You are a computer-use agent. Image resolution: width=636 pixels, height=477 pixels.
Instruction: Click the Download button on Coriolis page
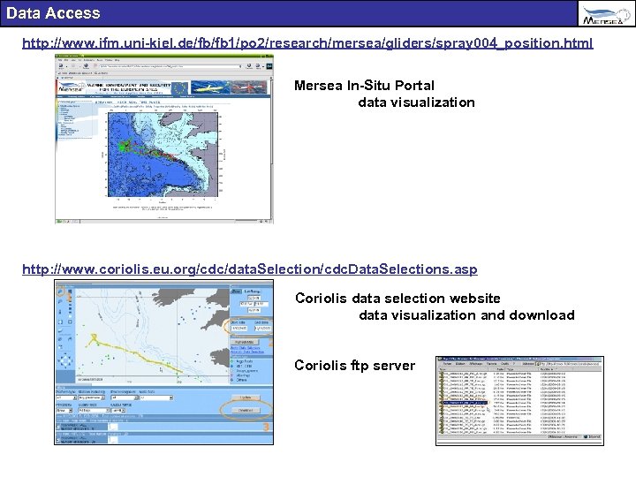click(x=246, y=410)
